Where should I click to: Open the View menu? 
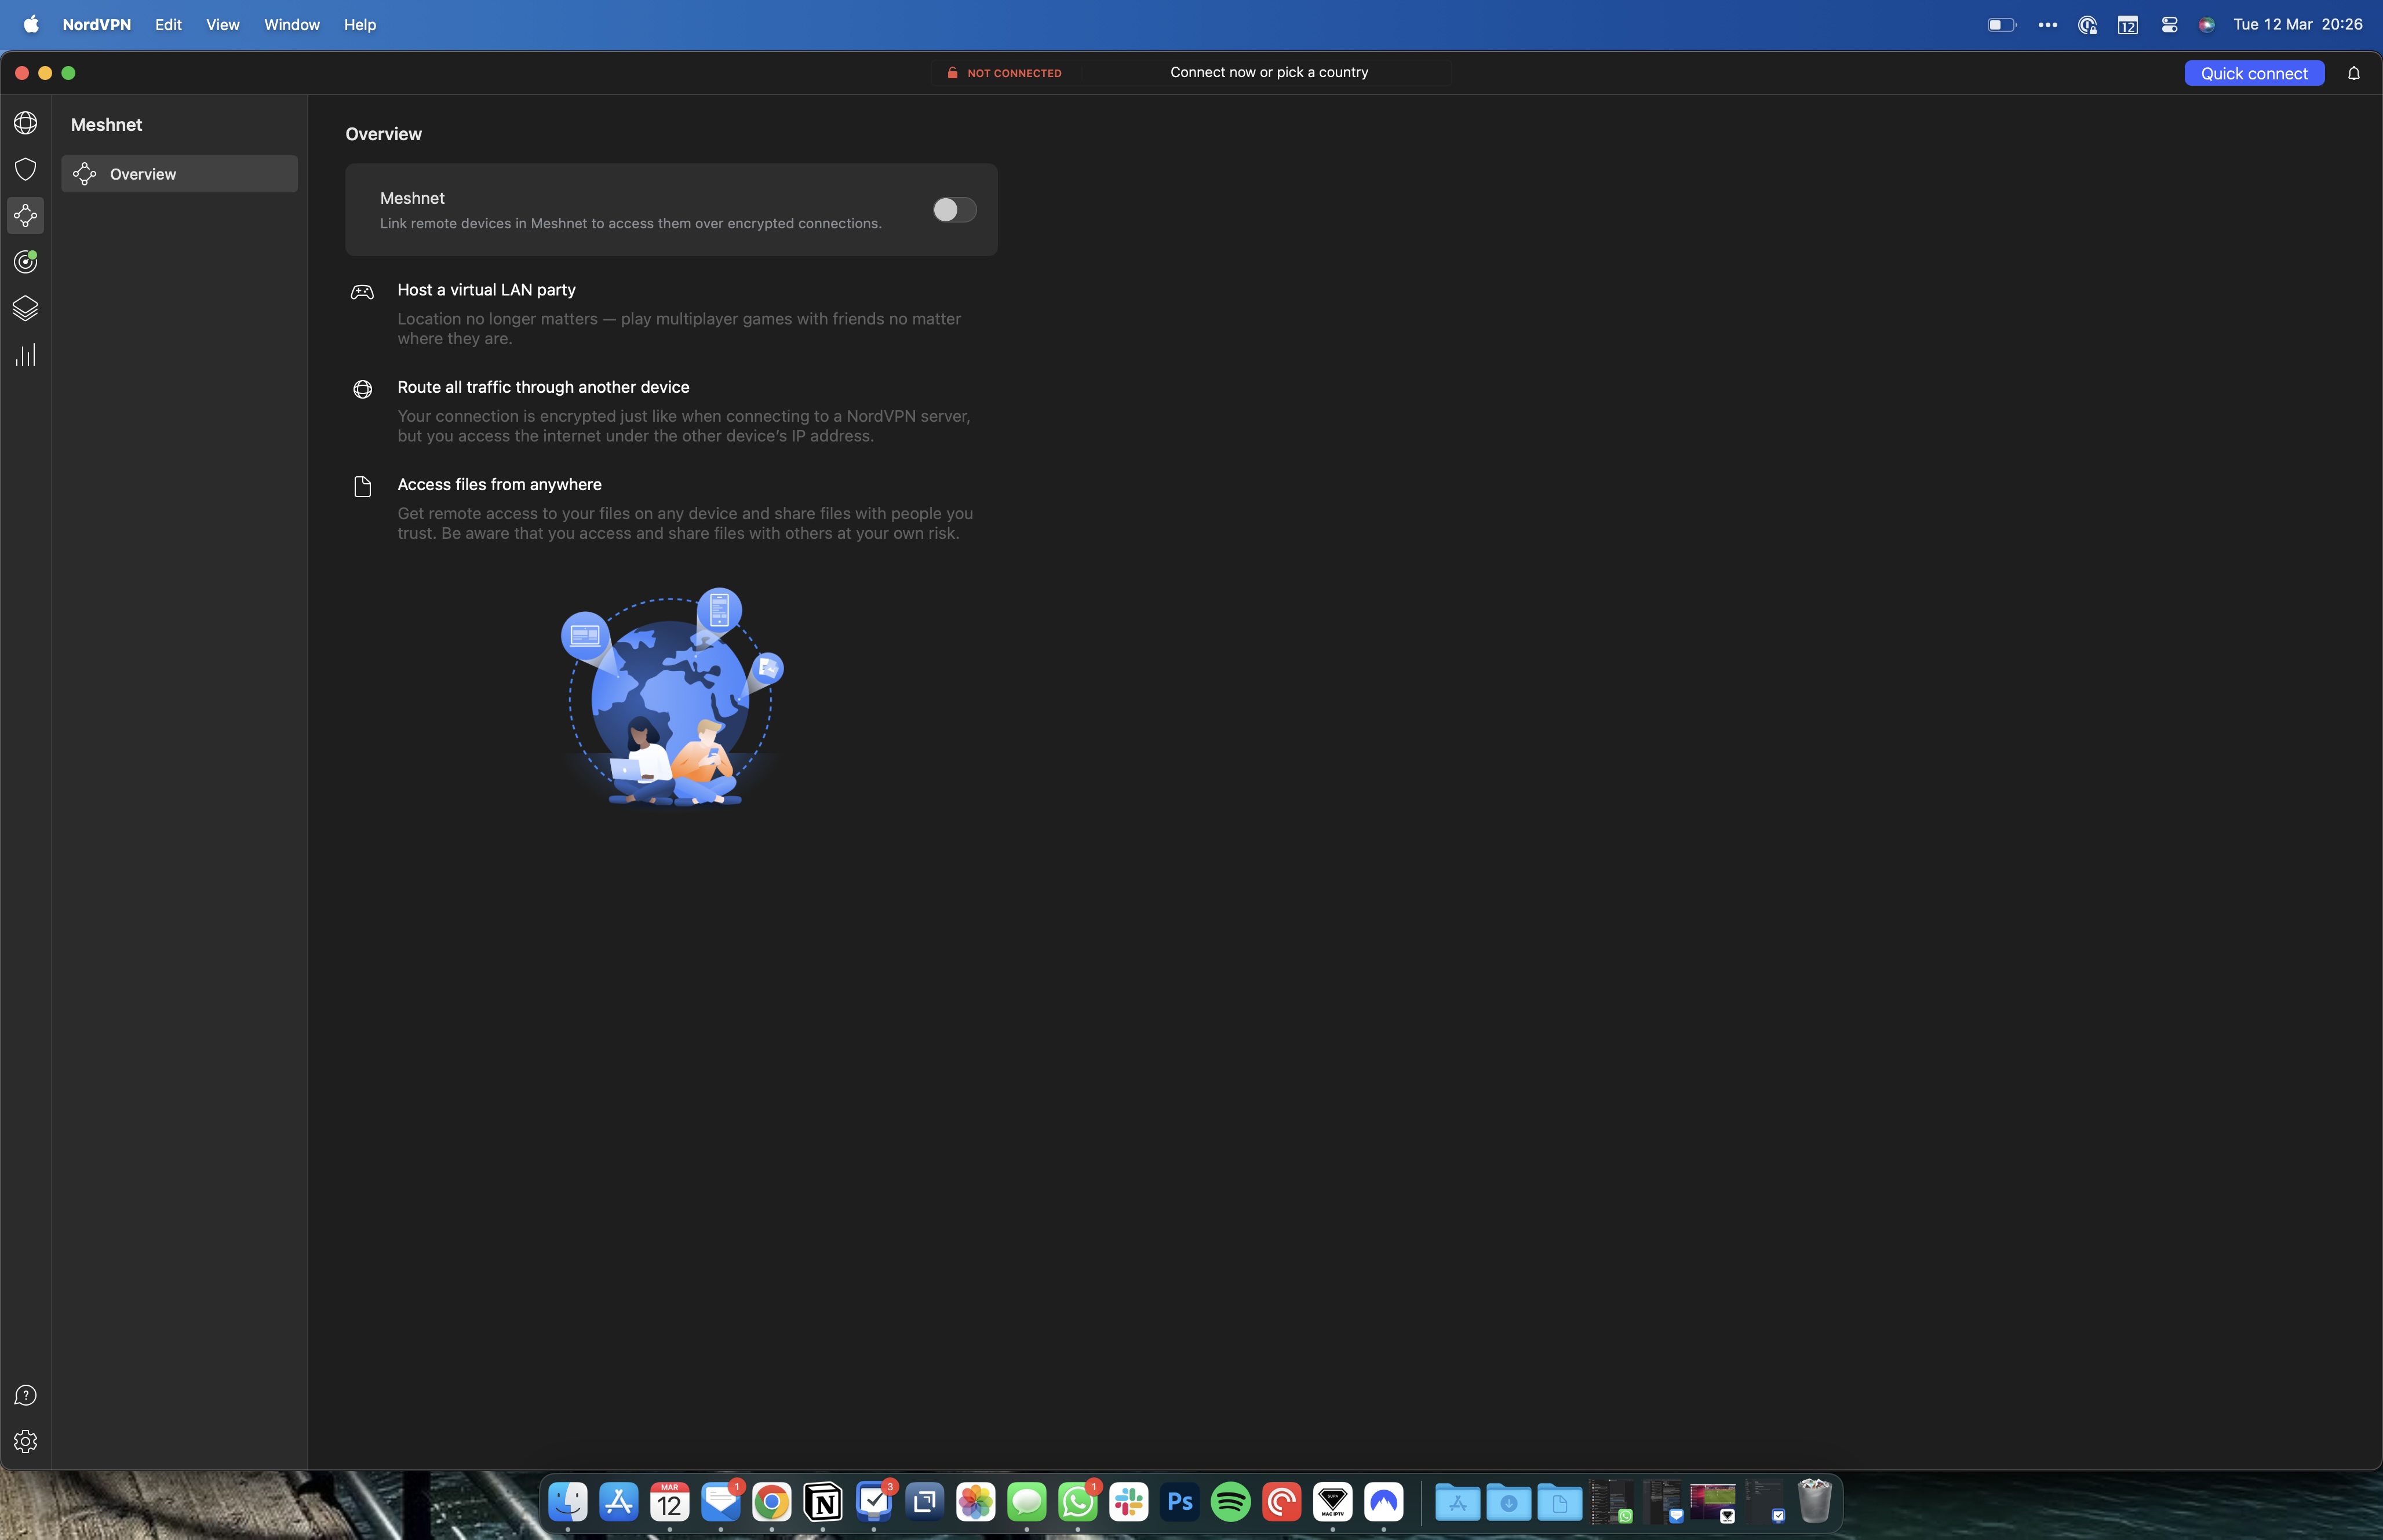(222, 24)
